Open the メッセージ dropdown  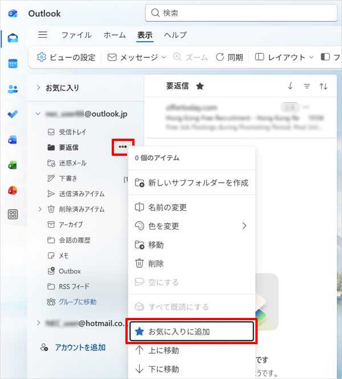click(x=137, y=58)
